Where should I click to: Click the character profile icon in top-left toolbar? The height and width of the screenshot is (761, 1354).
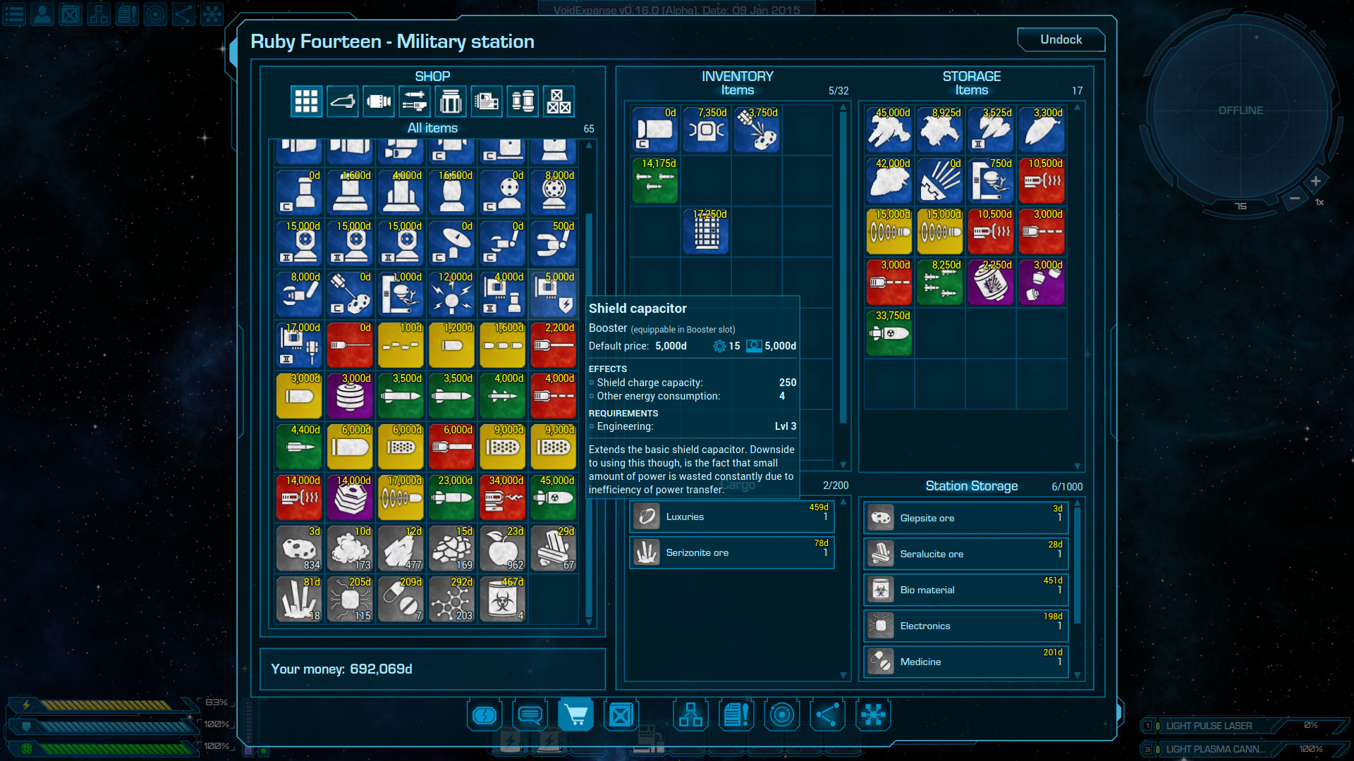(42, 14)
